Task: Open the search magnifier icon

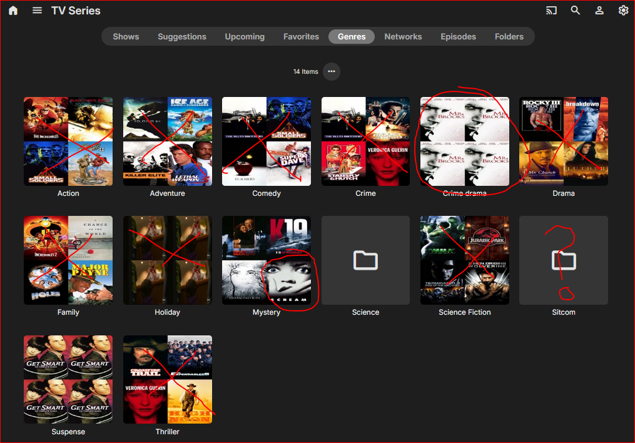Action: tap(575, 11)
